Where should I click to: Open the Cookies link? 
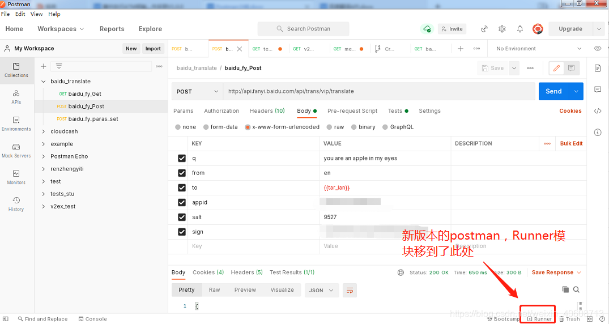(x=570, y=110)
